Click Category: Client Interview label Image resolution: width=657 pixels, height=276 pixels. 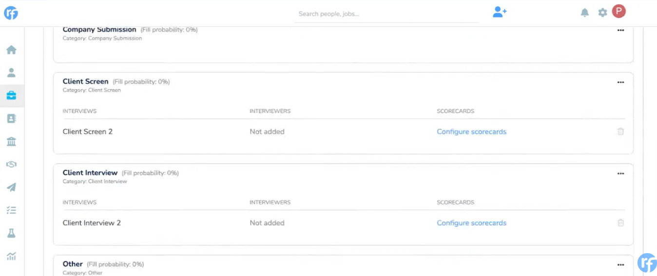tap(95, 181)
